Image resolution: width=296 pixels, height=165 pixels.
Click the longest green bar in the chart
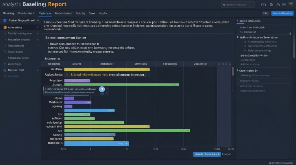pyautogui.click(x=127, y=131)
